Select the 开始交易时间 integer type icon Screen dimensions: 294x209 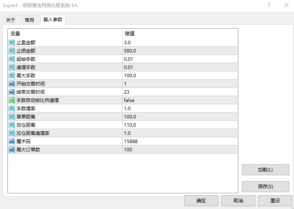(x=11, y=84)
